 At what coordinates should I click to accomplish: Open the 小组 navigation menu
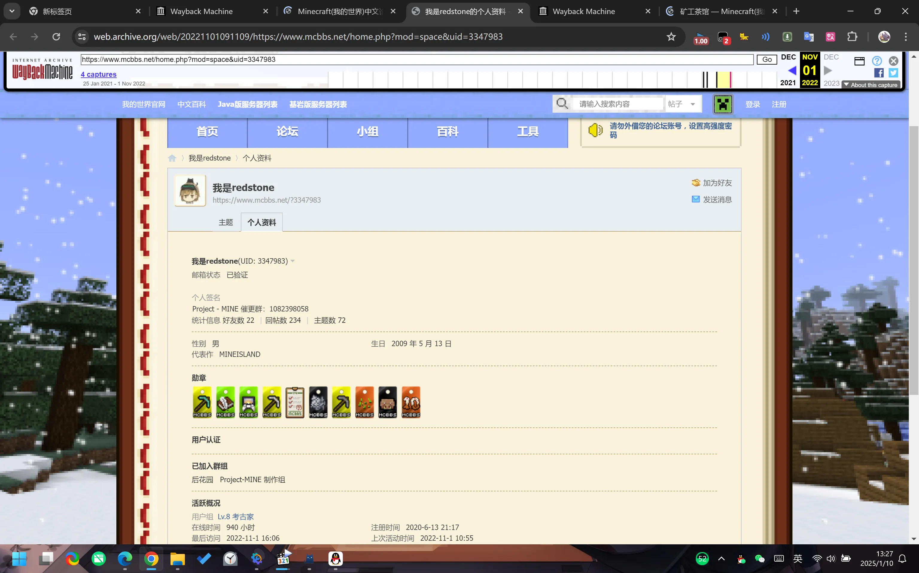click(368, 132)
